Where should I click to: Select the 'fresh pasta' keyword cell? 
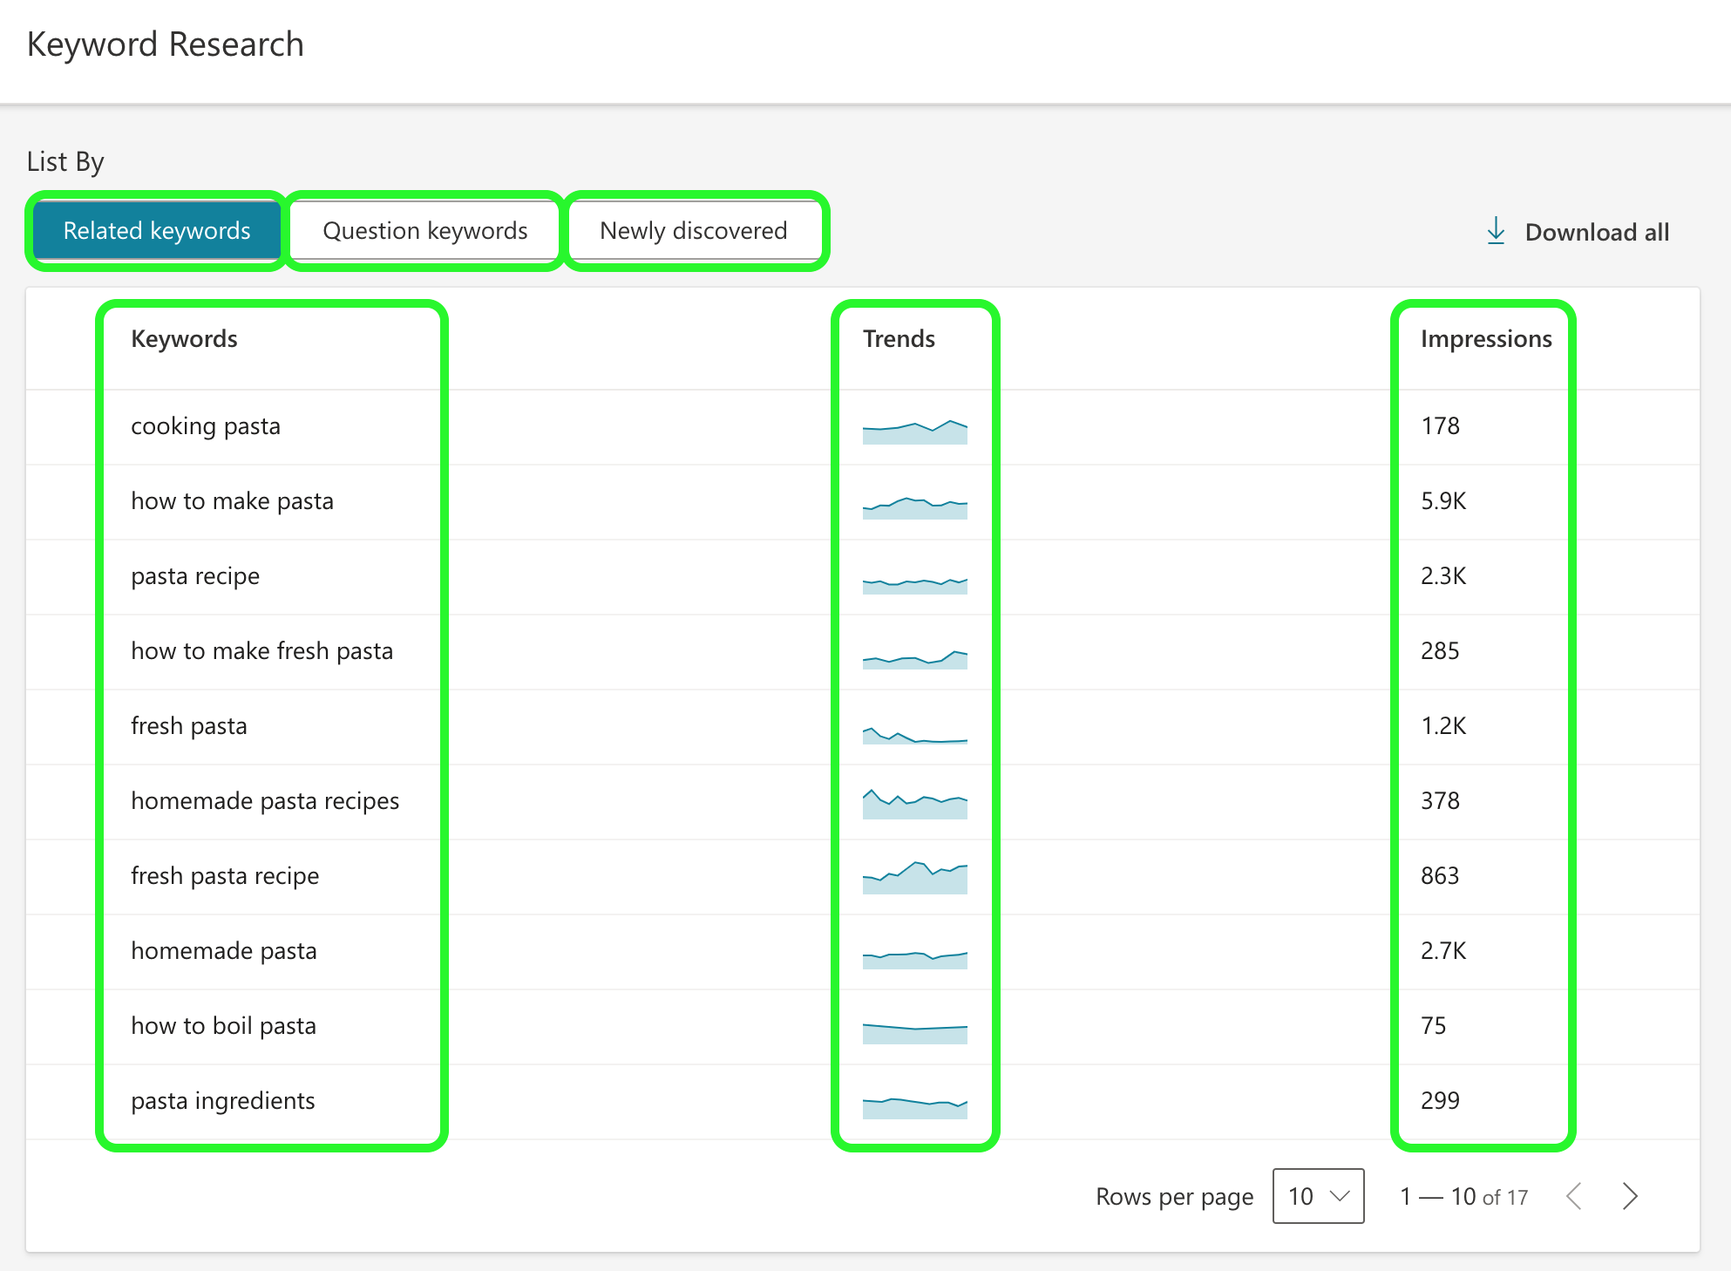[189, 726]
